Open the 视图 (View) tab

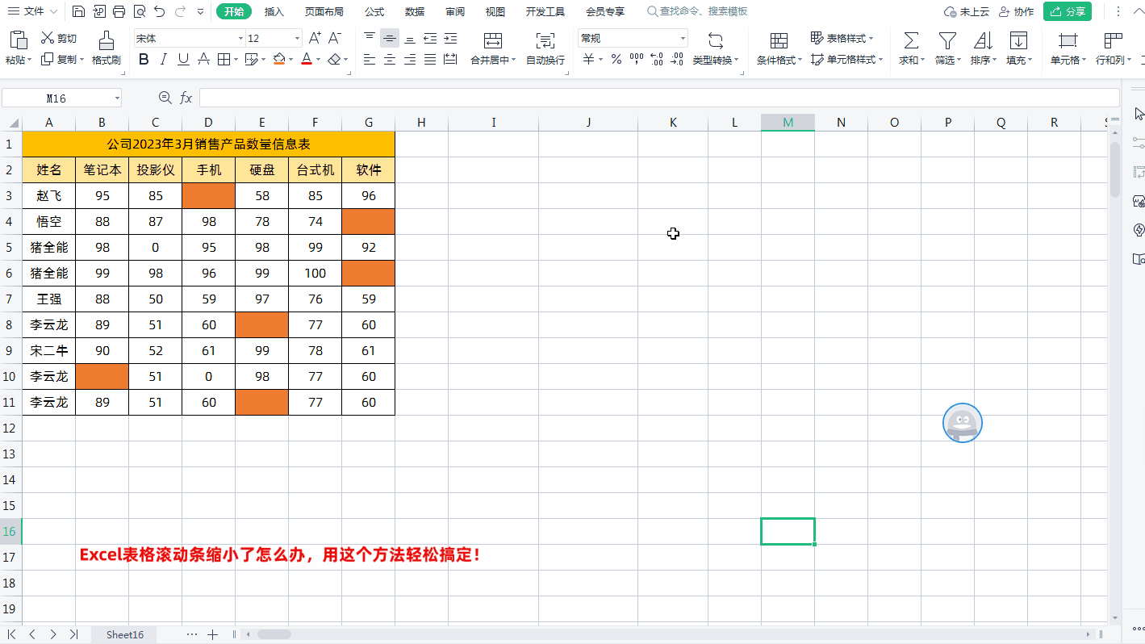tap(495, 11)
